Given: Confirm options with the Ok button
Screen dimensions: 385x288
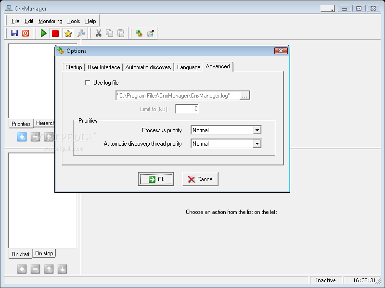Looking at the screenshot, I should [x=156, y=179].
